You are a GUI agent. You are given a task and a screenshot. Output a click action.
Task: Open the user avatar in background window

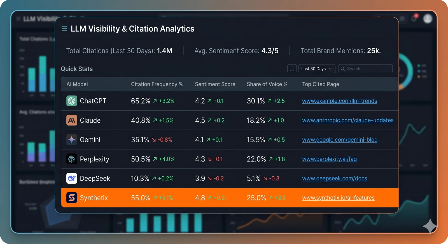[428, 18]
